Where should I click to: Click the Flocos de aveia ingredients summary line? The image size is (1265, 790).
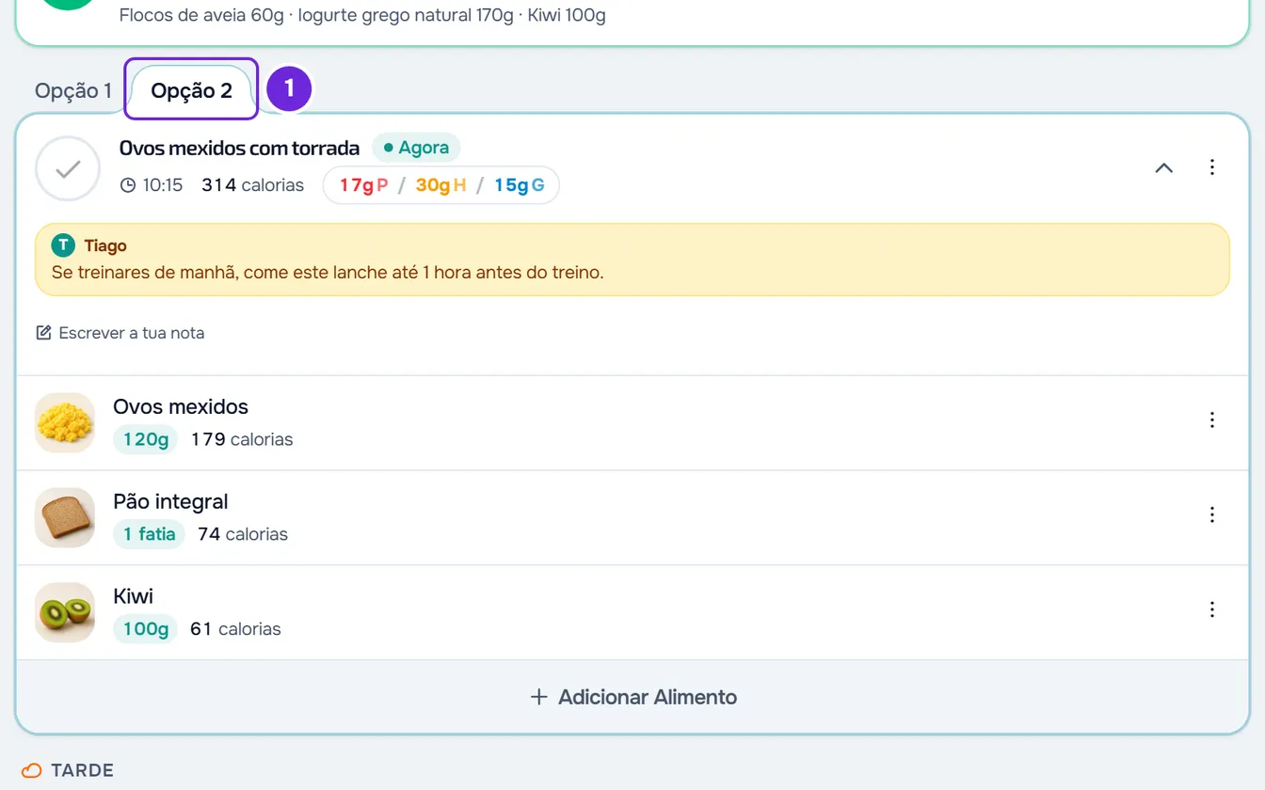(x=362, y=15)
